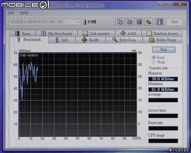191x153 pixels.
Task: Select the Write radio button
Action: [x=154, y=62]
